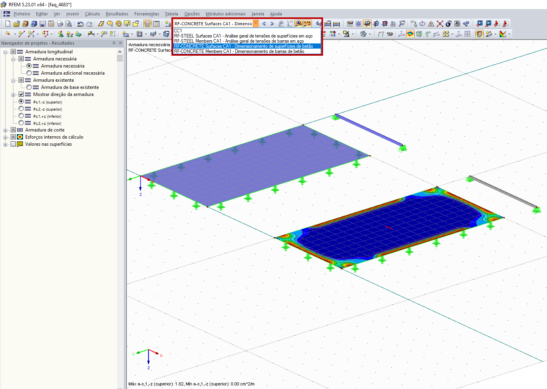The width and height of the screenshot is (547, 389).
Task: Open a file with the yellow folder icon
Action: click(16, 24)
